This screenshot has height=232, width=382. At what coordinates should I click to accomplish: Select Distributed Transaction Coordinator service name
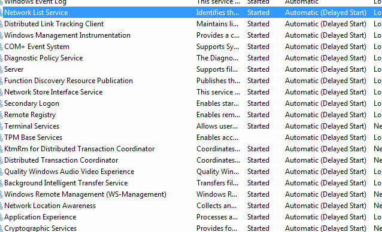61,160
